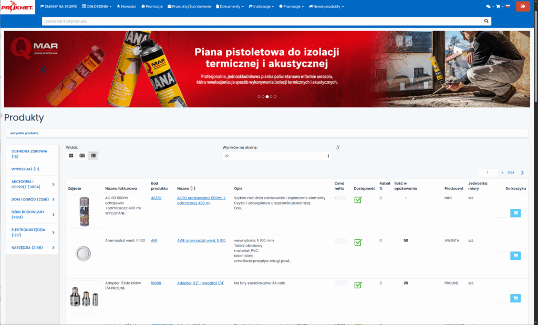This screenshot has height=325, width=538.
Task: Switch to grid tile view
Action: (x=71, y=156)
